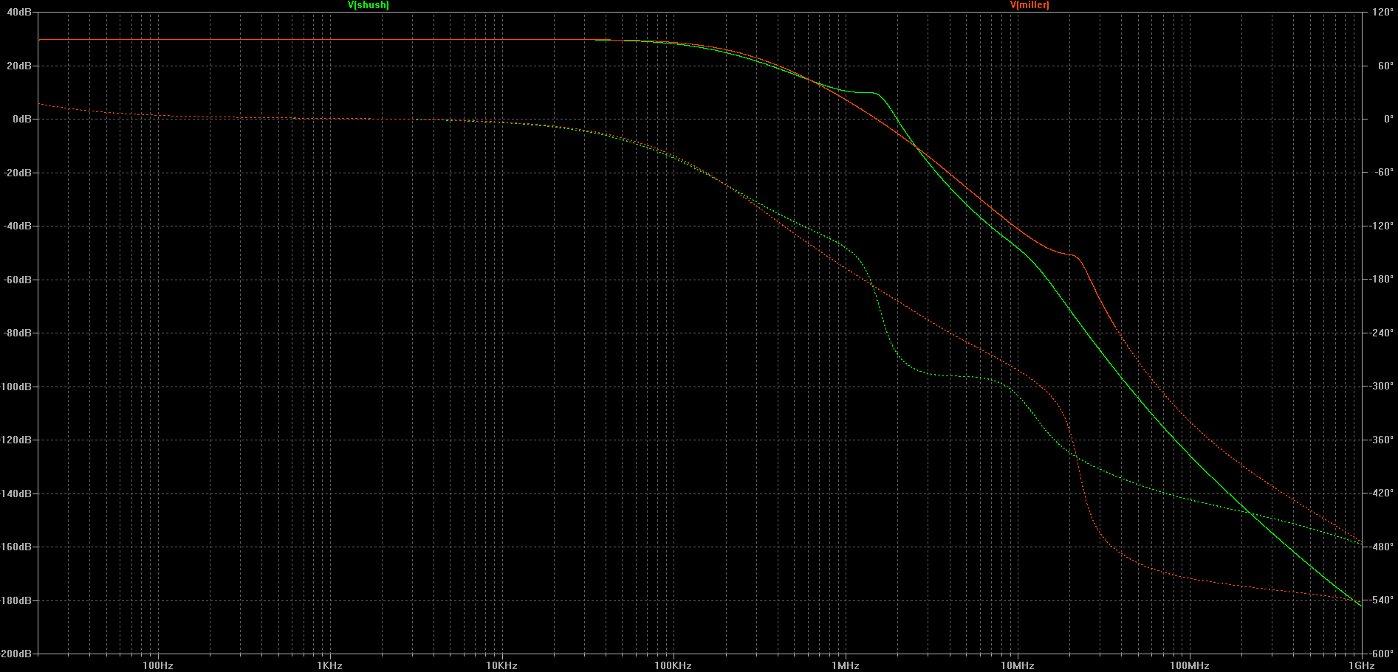
Task: Click the 1MHz frequency axis label
Action: tap(846, 665)
